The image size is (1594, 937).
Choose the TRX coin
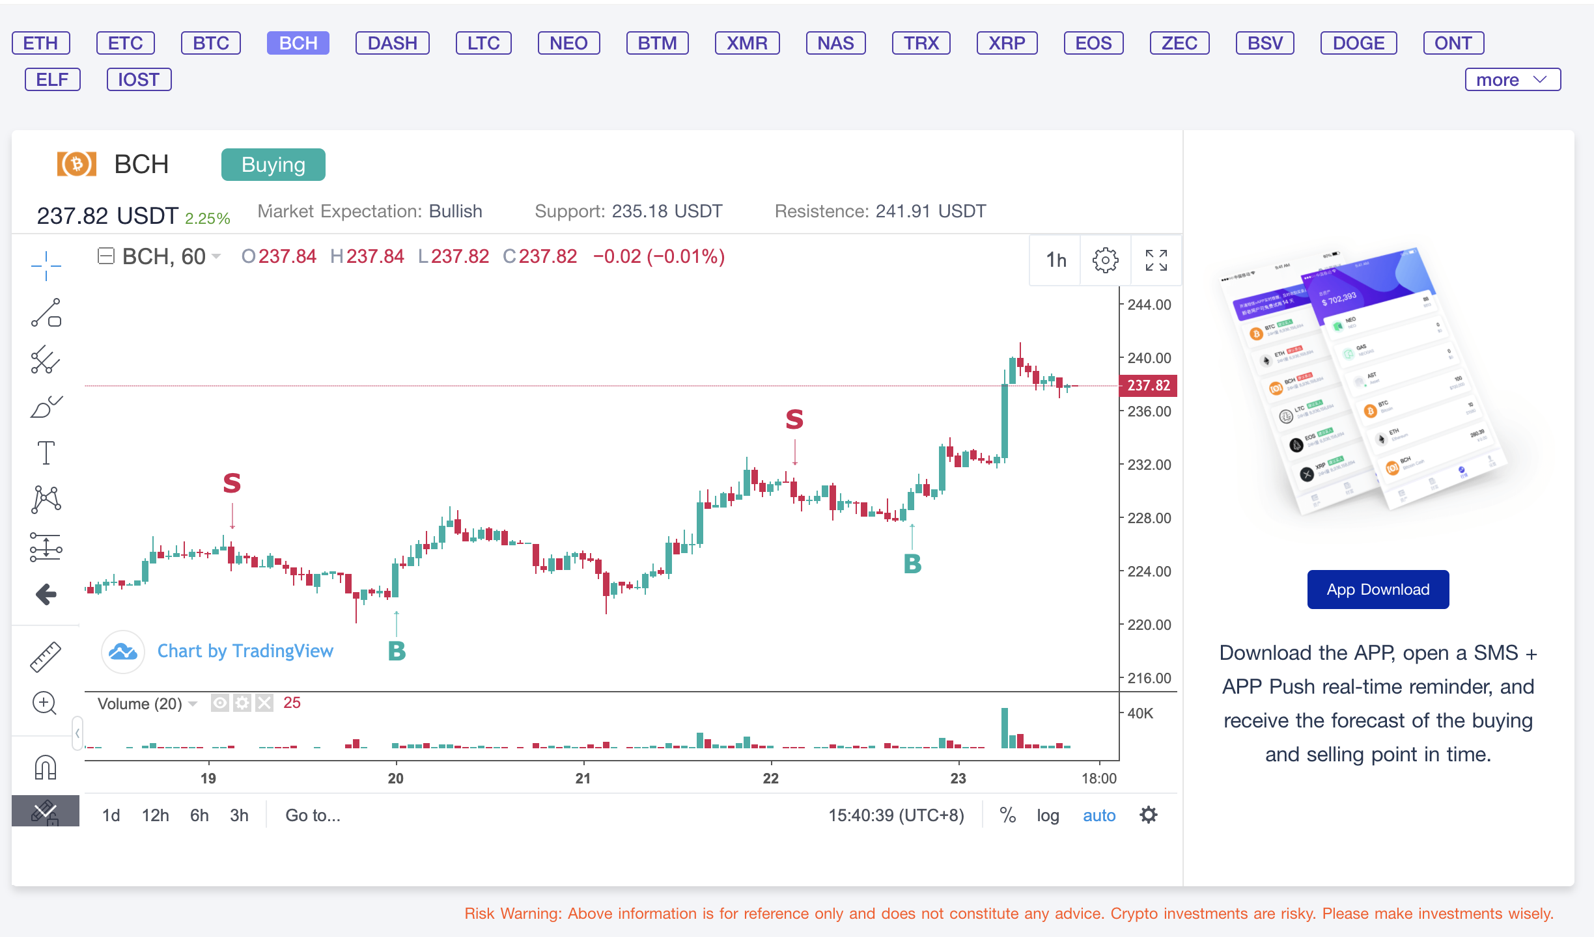click(x=921, y=43)
